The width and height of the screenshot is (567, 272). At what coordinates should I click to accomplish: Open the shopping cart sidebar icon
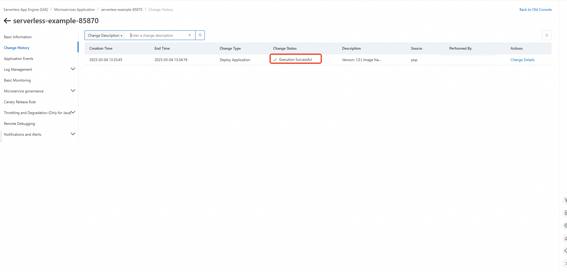[565, 200]
